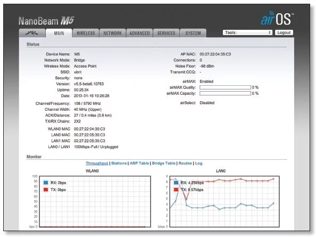This screenshot has height=237, width=316.
Task: Click the Logout button
Action: (284, 32)
